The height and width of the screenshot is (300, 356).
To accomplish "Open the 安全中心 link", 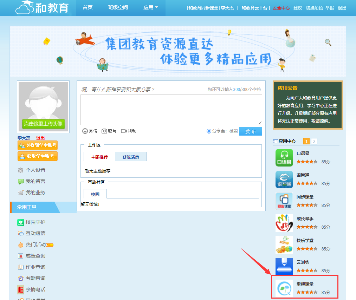I will click(x=281, y=8).
